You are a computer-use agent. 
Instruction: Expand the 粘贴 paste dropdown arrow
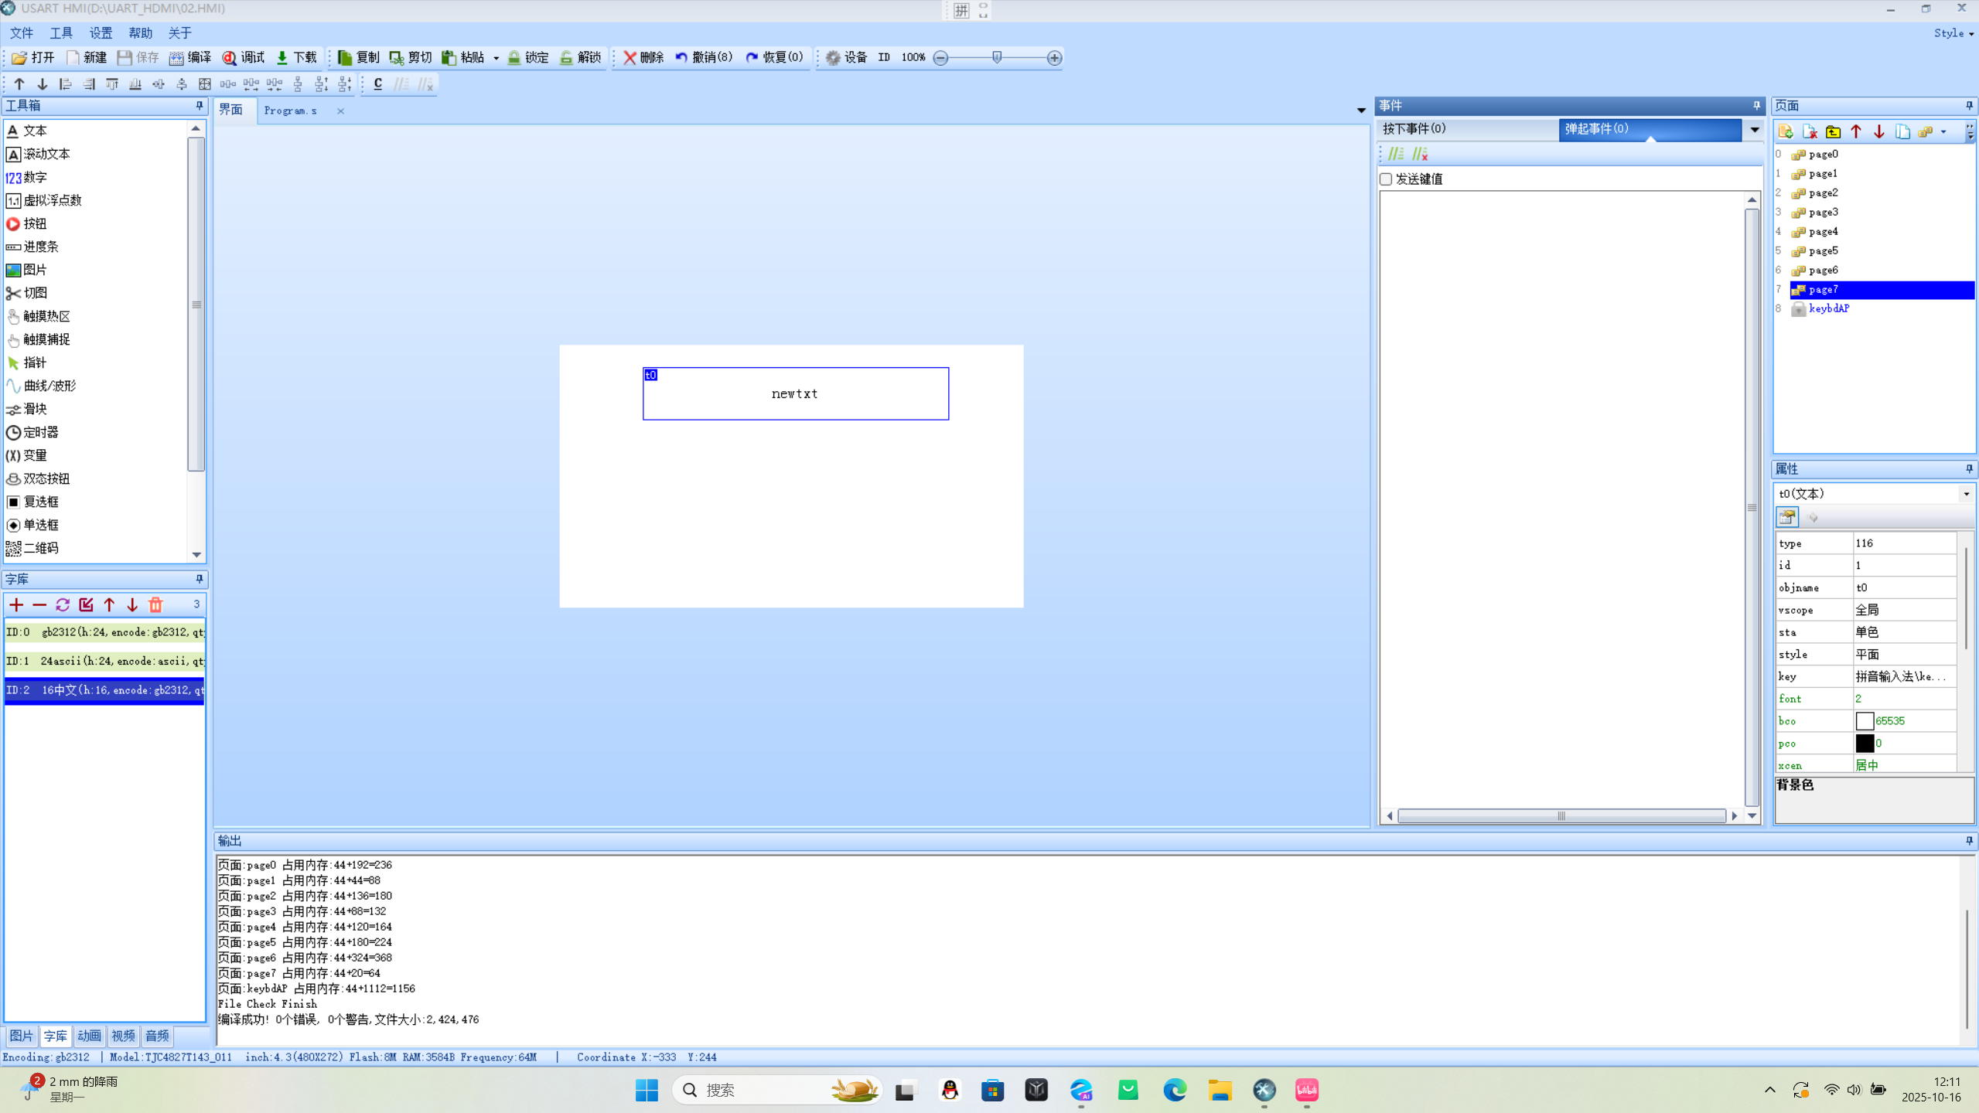click(x=496, y=58)
